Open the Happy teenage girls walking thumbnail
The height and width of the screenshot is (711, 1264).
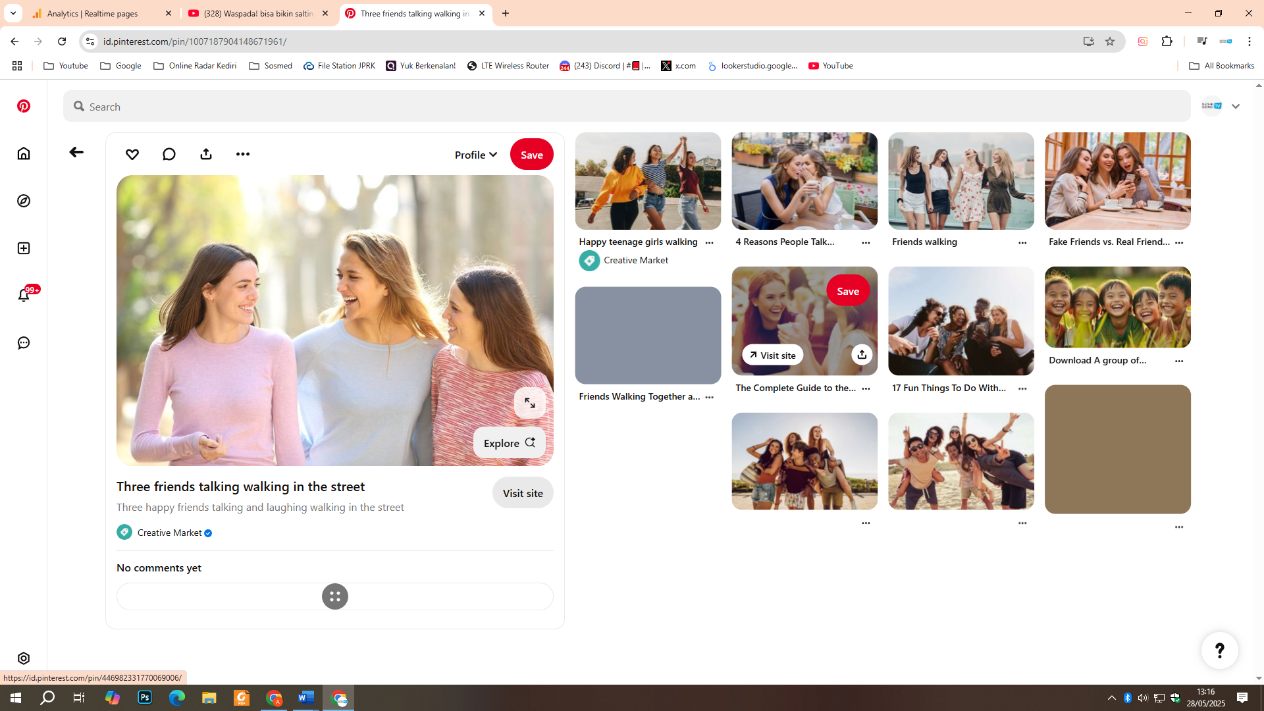648,181
